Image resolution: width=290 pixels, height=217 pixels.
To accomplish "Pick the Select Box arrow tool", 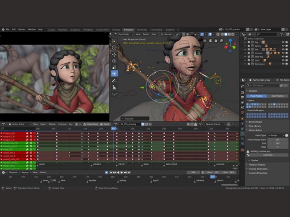I will pyautogui.click(x=114, y=41).
